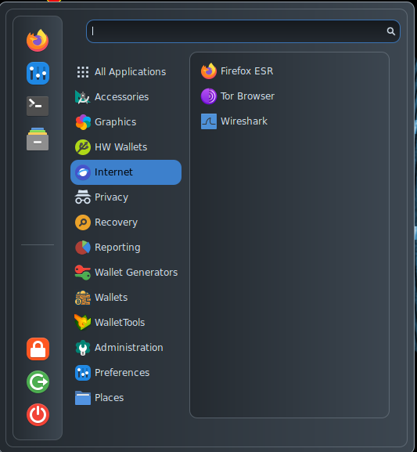Click the orange lock screen icon
The image size is (417, 452).
pos(38,349)
